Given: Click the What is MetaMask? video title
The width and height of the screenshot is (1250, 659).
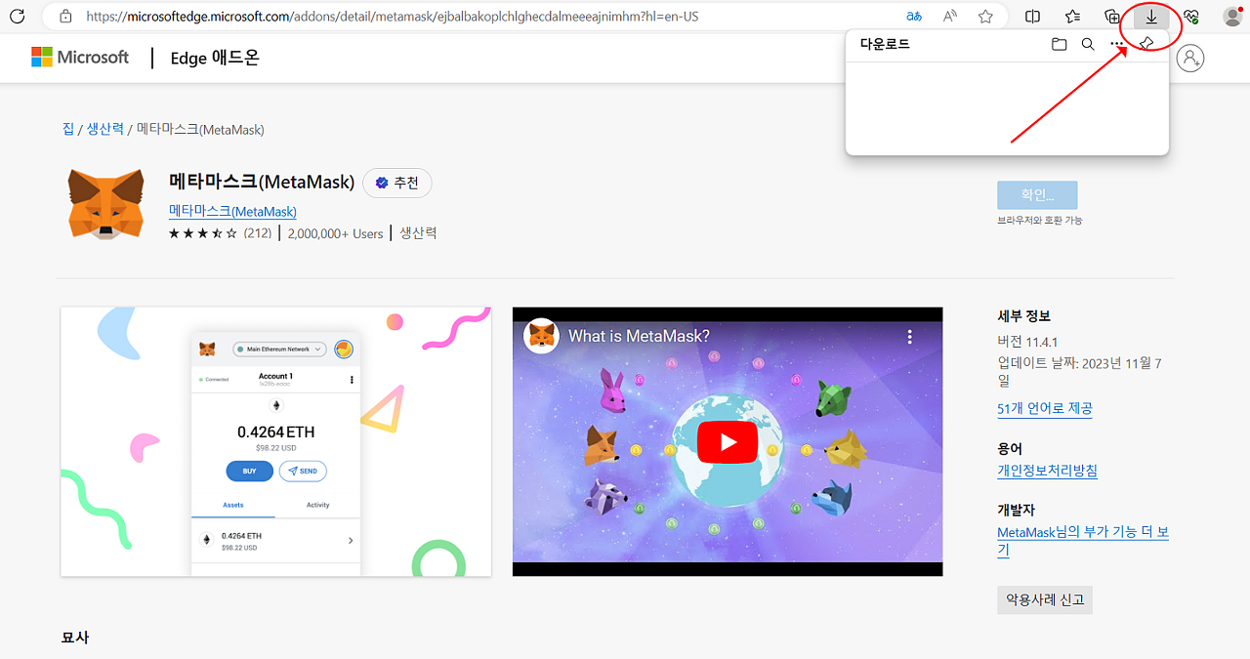Looking at the screenshot, I should click(639, 336).
